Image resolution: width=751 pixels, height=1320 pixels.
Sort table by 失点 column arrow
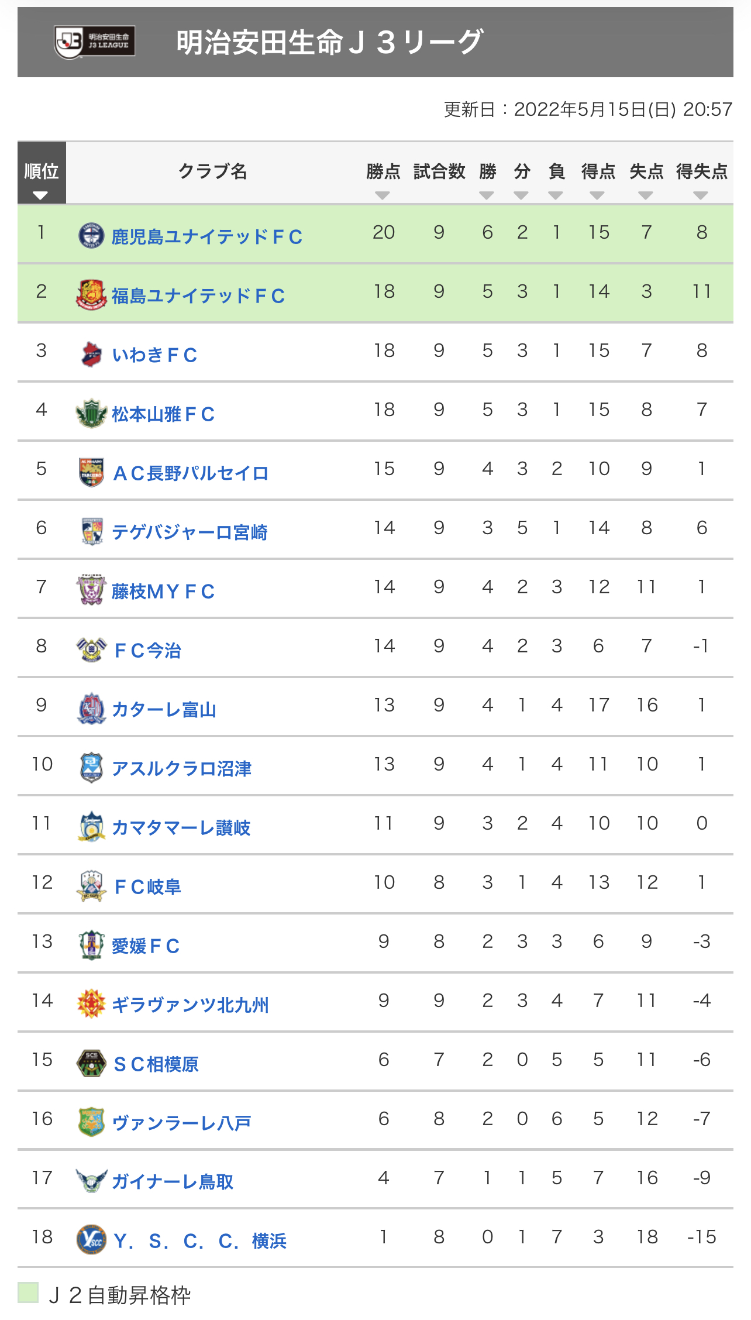[x=646, y=195]
